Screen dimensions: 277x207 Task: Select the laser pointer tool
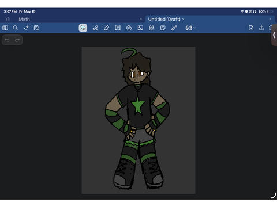coord(174,28)
